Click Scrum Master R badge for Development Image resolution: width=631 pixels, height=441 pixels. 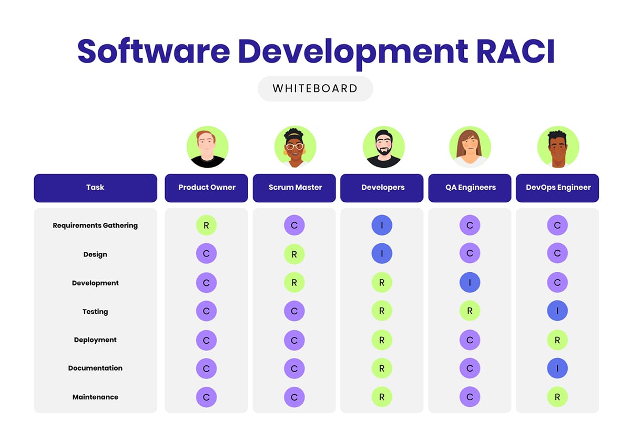[x=294, y=283]
